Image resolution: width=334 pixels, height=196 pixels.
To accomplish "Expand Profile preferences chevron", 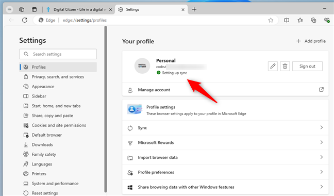I will click(322, 172).
